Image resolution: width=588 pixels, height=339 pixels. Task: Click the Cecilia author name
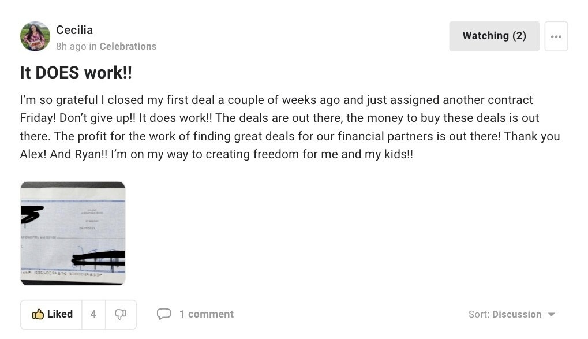coord(74,30)
